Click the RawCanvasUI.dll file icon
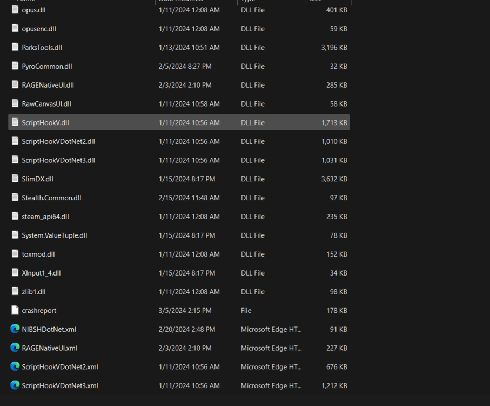This screenshot has width=490, height=406. [x=15, y=103]
